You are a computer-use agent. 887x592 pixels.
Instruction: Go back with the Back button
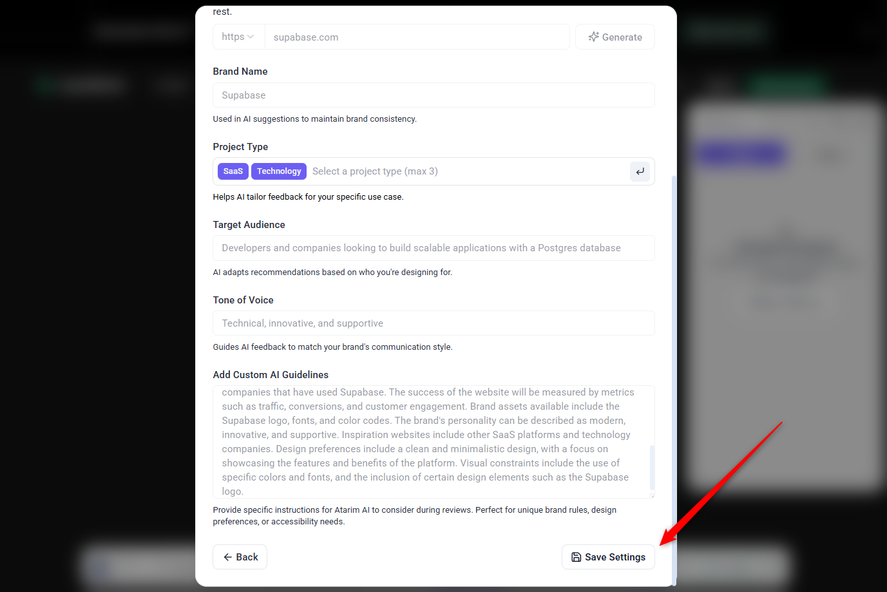tap(240, 557)
